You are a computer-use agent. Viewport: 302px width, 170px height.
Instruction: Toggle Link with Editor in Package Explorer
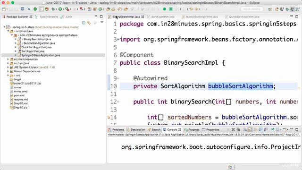[x=89, y=23]
